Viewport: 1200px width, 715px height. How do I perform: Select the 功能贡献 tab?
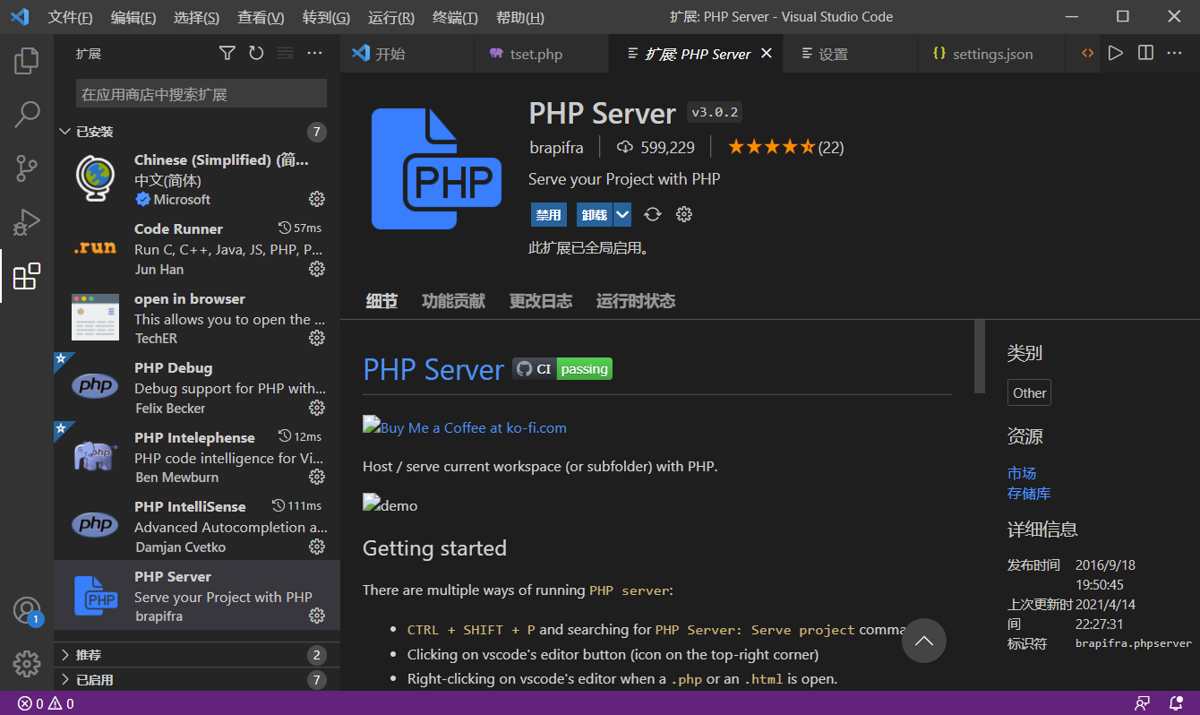click(453, 301)
